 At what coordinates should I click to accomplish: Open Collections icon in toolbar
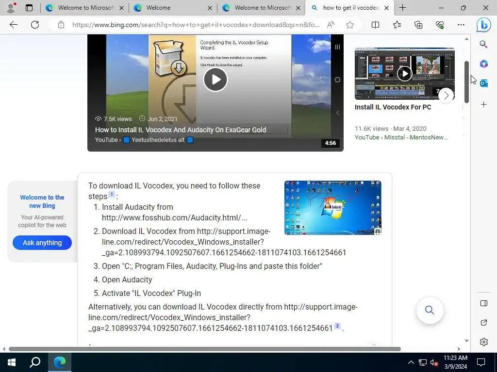pyautogui.click(x=418, y=25)
